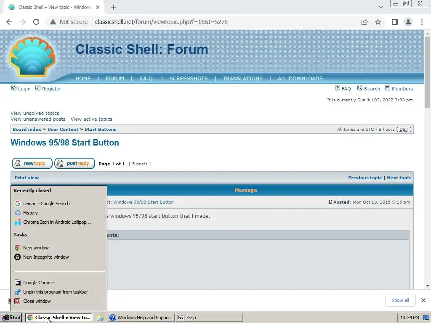Choose Close window in jump list
Screen dimensions: 431x323
pyautogui.click(x=59, y=301)
